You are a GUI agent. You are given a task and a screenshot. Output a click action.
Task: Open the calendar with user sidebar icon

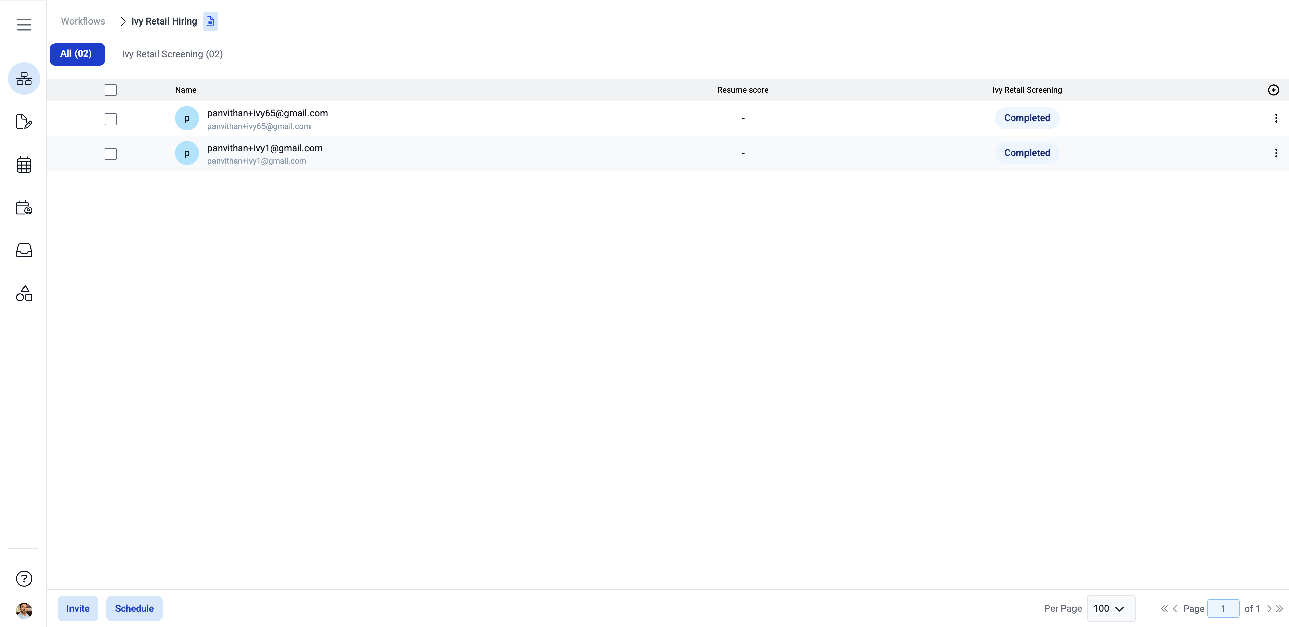point(24,208)
